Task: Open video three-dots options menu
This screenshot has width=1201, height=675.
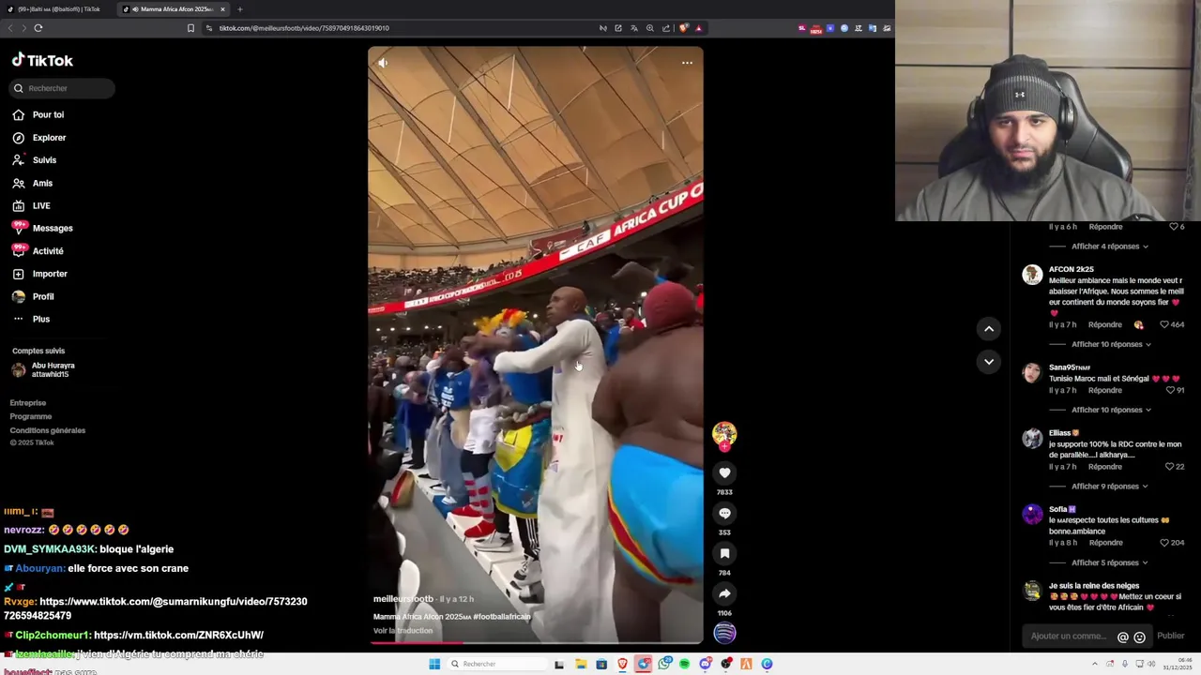Action: point(687,63)
